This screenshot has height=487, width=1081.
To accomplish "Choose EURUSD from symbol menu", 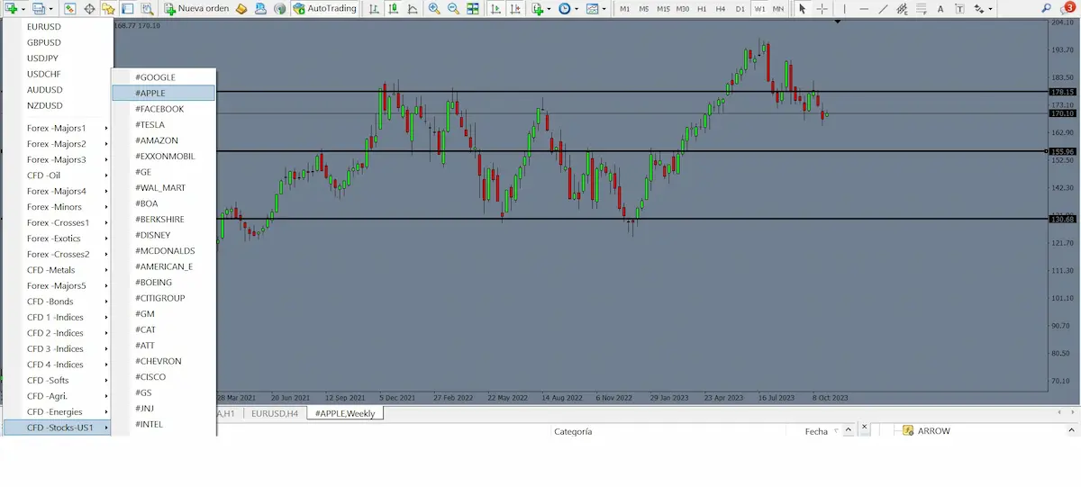I will [44, 27].
